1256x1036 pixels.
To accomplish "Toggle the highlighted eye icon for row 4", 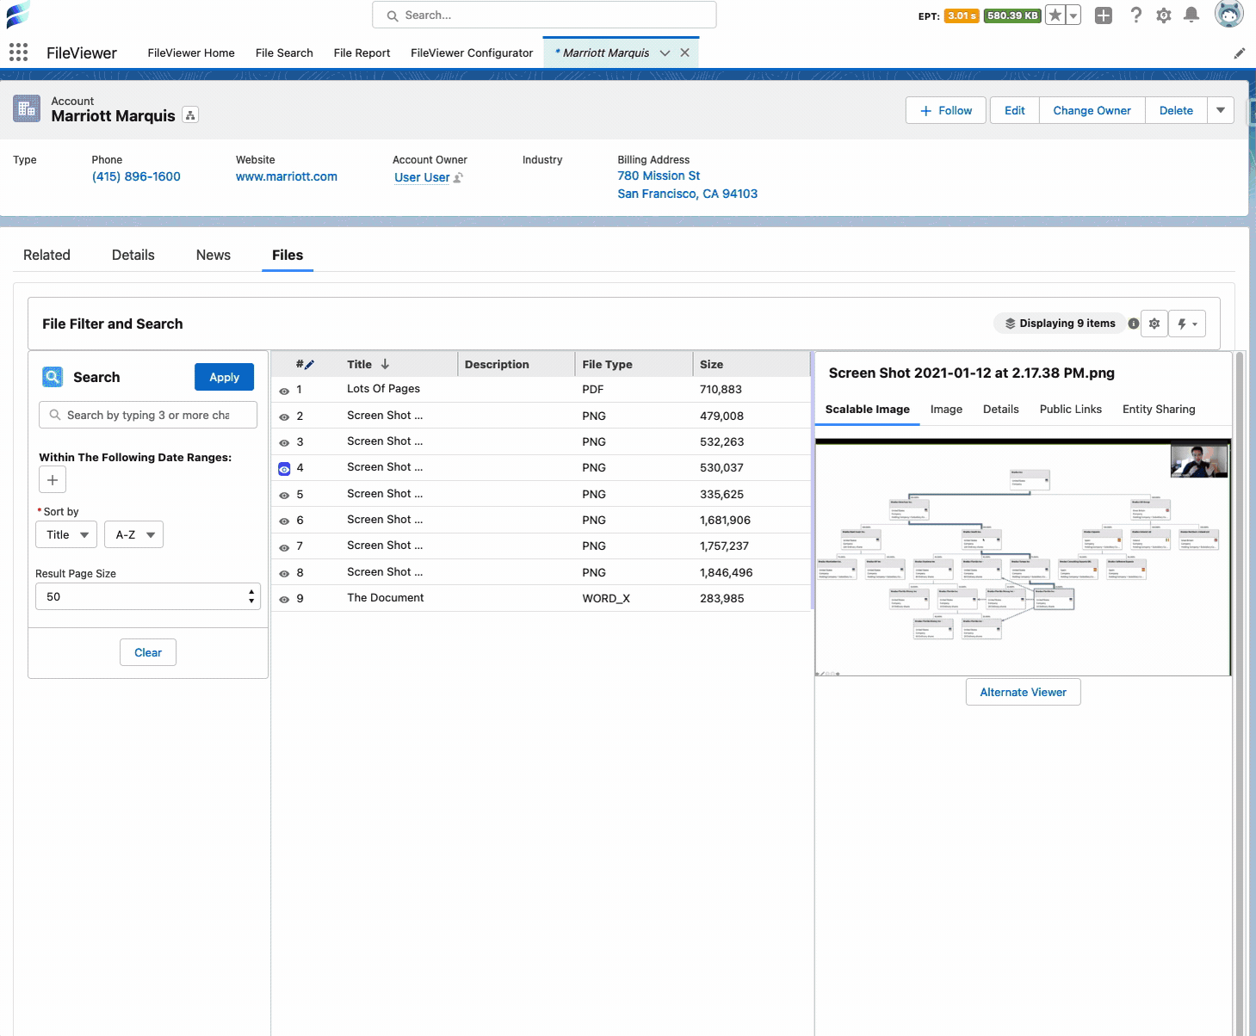I will click(284, 469).
